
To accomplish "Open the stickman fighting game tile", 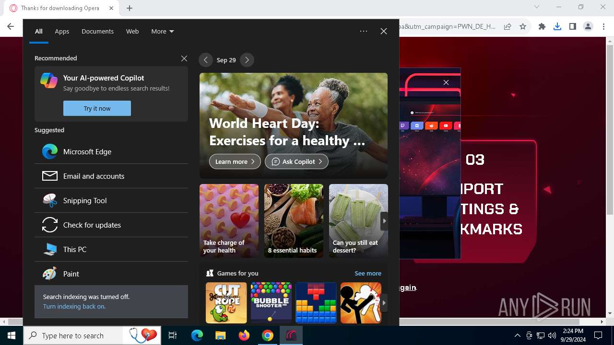I will coord(361,303).
